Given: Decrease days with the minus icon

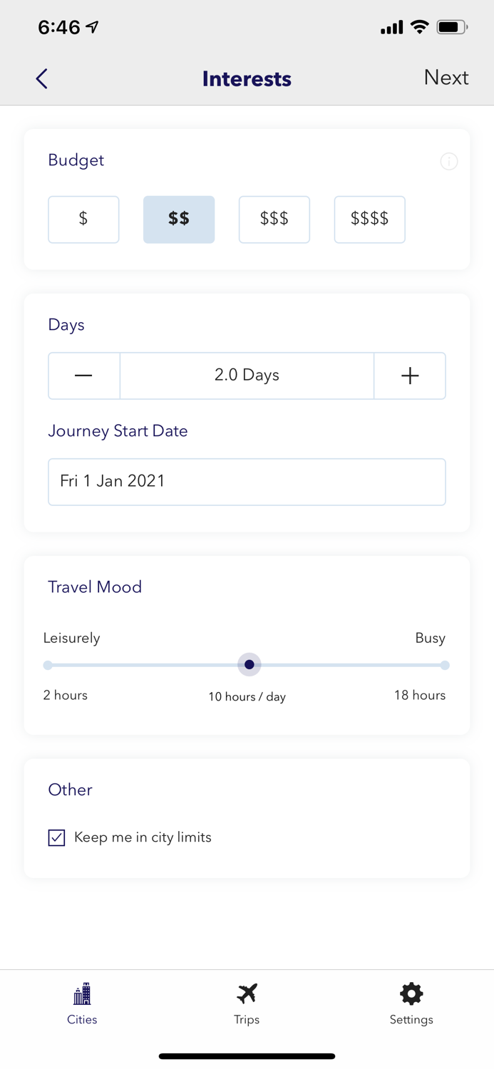Looking at the screenshot, I should click(83, 376).
